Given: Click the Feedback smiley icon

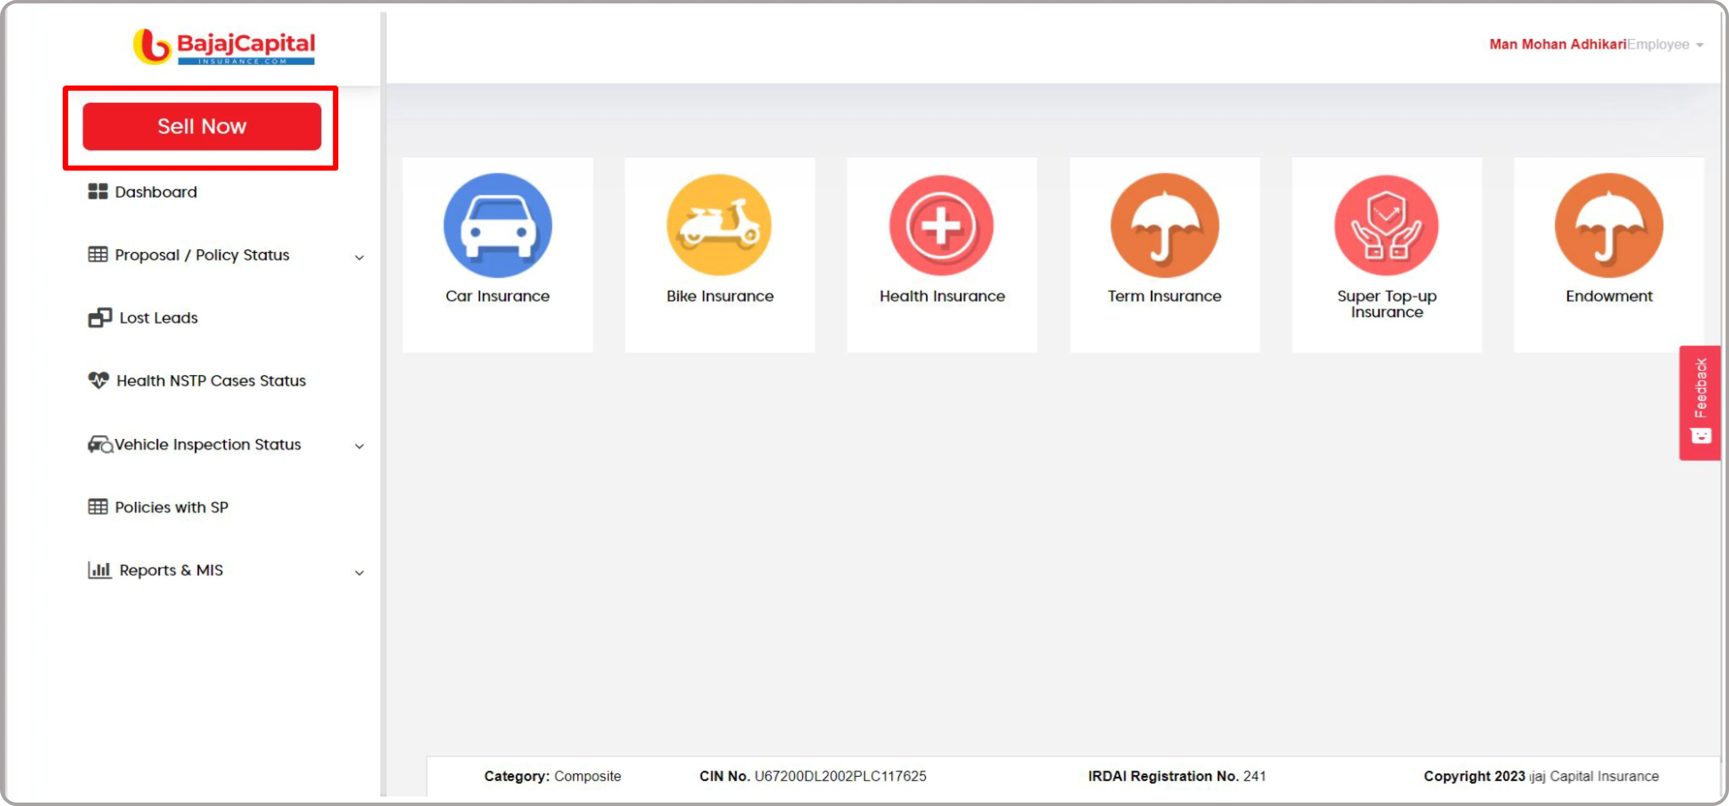Looking at the screenshot, I should pyautogui.click(x=1700, y=436).
